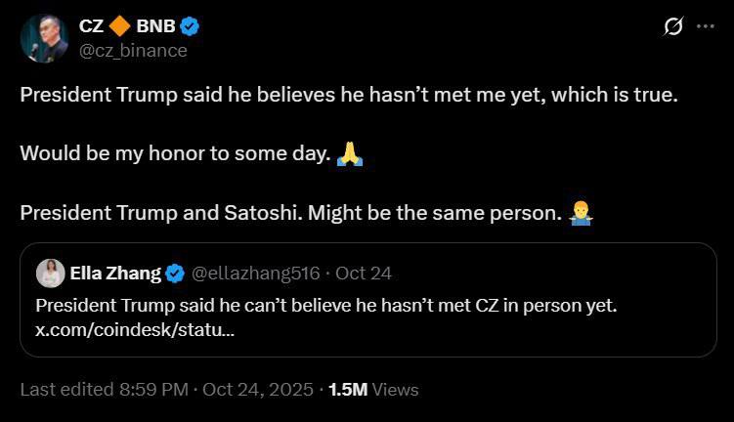Viewport: 734px width, 422px height.
Task: Click the orange diamond icon in the display name
Action: pyautogui.click(x=120, y=26)
